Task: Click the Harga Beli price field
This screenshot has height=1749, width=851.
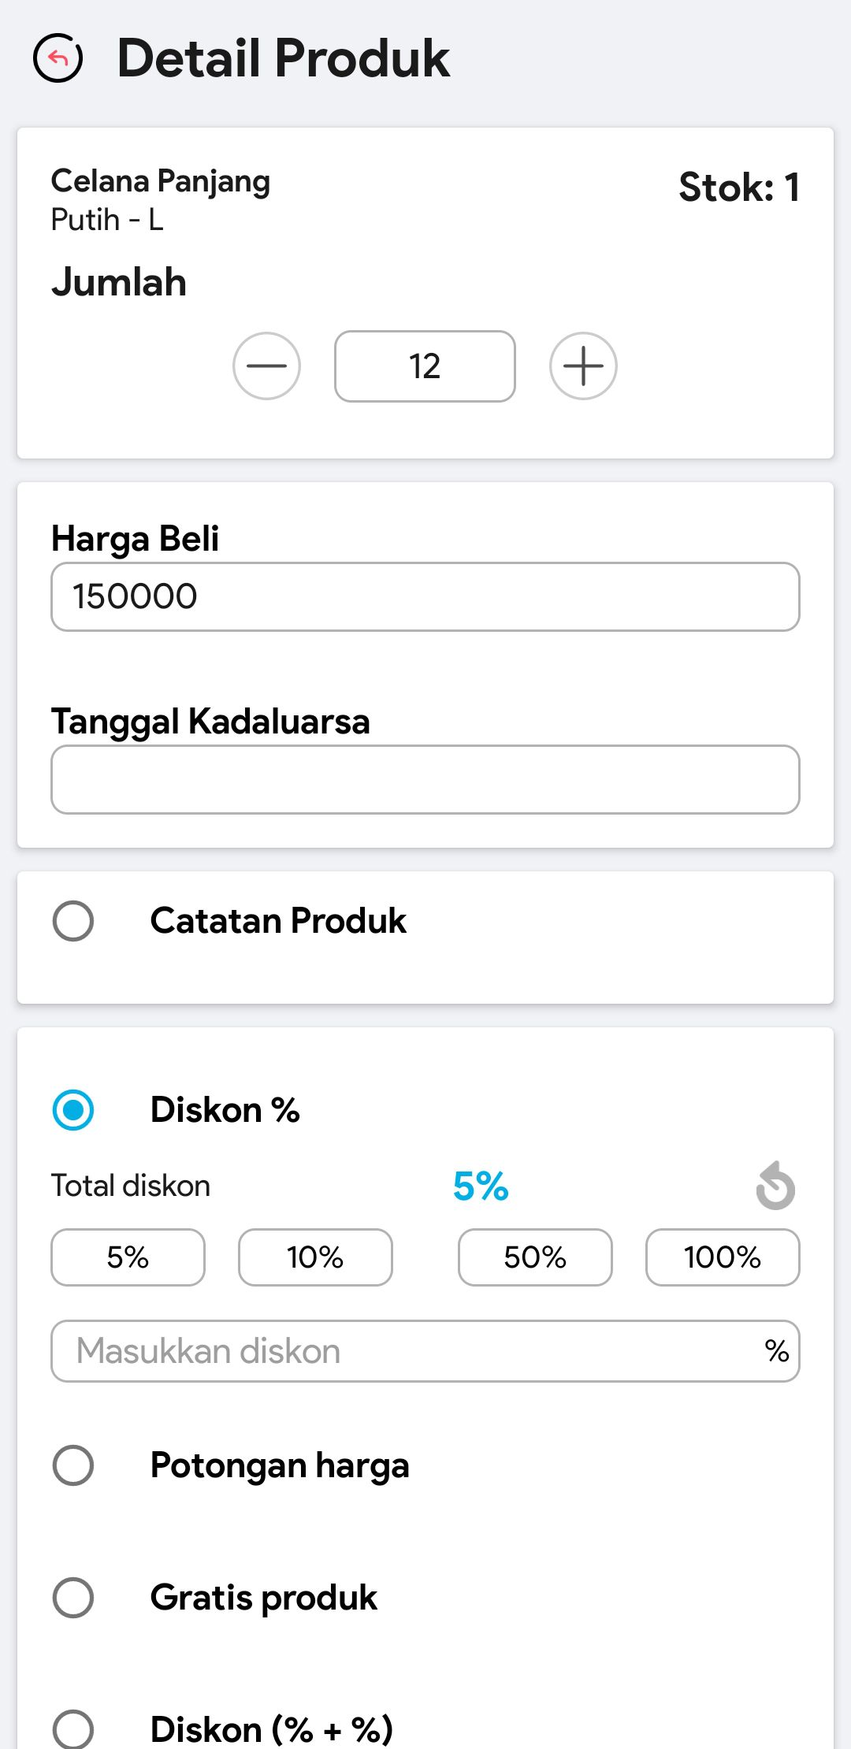Action: 425,596
